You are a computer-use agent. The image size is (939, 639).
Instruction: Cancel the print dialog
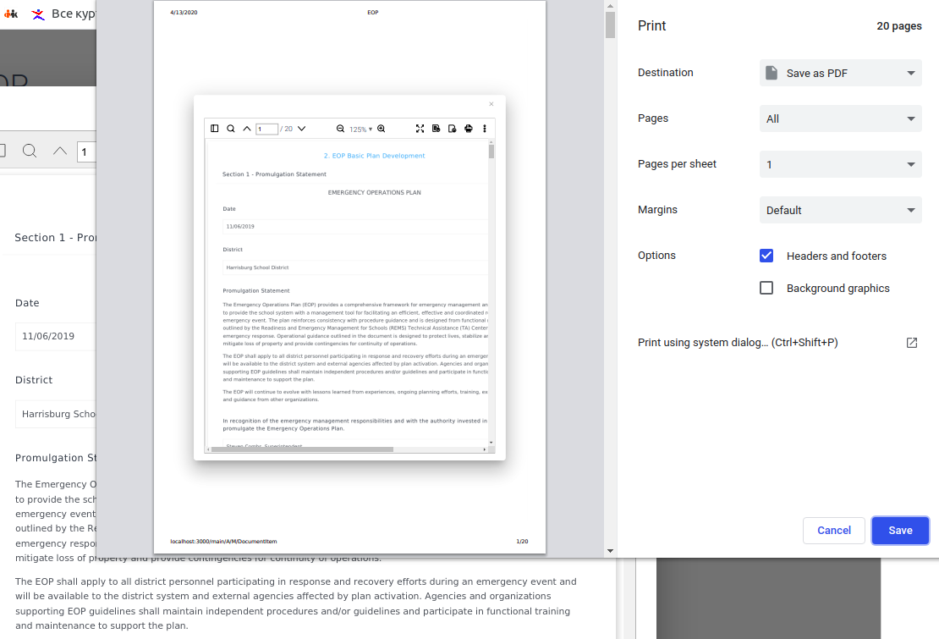(833, 530)
